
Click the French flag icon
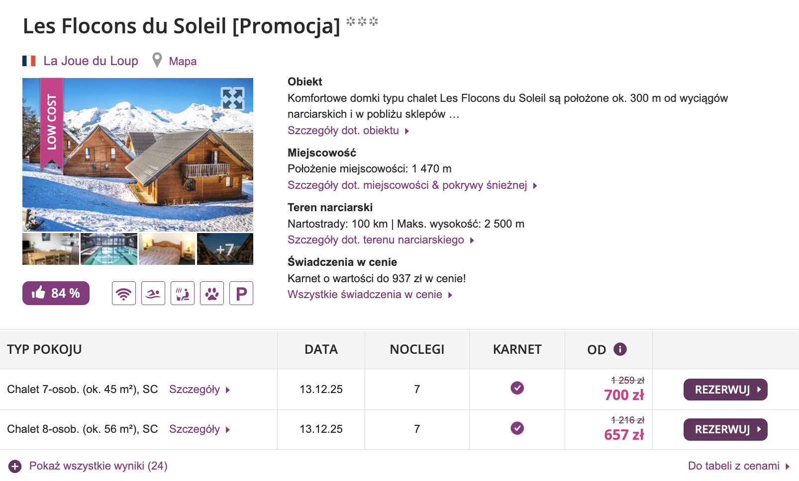pos(29,60)
